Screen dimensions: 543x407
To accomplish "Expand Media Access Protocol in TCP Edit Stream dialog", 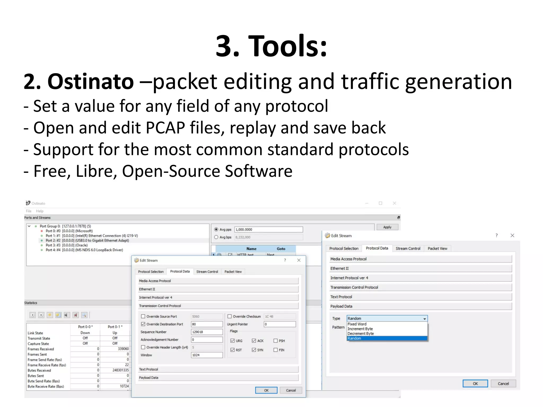I will click(x=218, y=281).
